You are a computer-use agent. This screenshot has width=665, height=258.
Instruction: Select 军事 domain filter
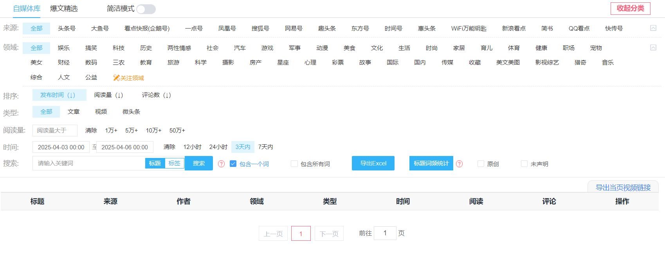(x=294, y=48)
